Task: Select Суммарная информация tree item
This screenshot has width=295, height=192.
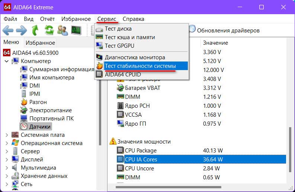Action: tap(62, 69)
